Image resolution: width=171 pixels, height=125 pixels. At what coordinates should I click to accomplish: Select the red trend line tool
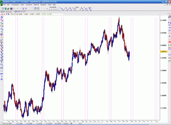click(2, 15)
